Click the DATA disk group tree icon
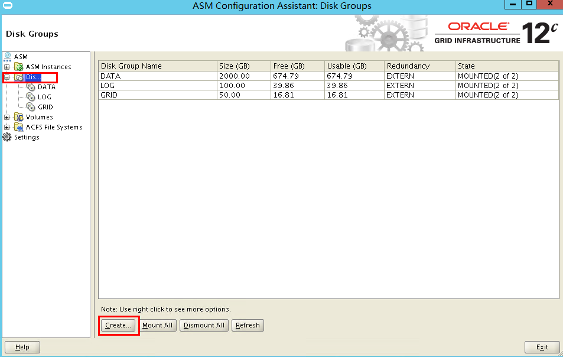This screenshot has width=563, height=357. coord(31,87)
